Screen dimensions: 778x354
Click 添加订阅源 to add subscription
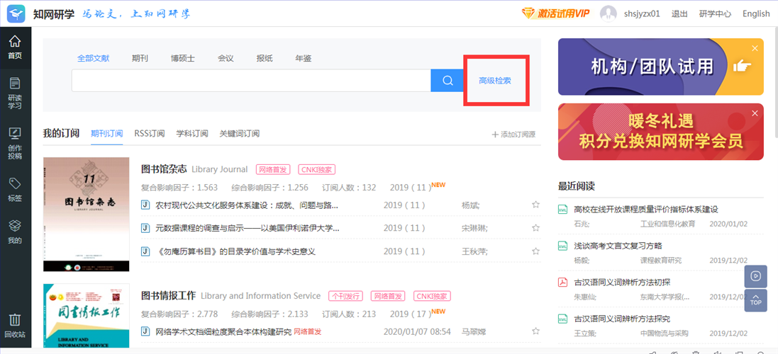click(513, 135)
